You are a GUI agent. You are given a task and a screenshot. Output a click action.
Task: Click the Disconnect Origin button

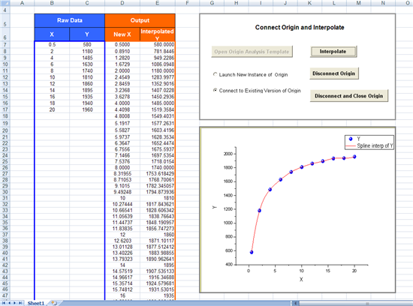[x=333, y=73]
